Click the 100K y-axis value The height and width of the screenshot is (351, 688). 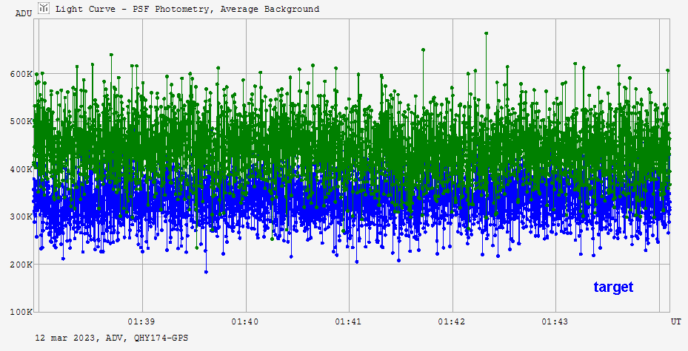point(21,312)
